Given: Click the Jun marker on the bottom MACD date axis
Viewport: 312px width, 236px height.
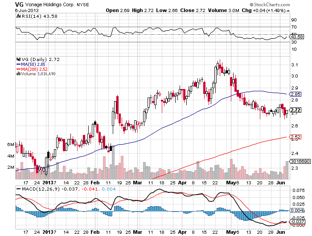Looking at the screenshot, I should (x=280, y=232).
